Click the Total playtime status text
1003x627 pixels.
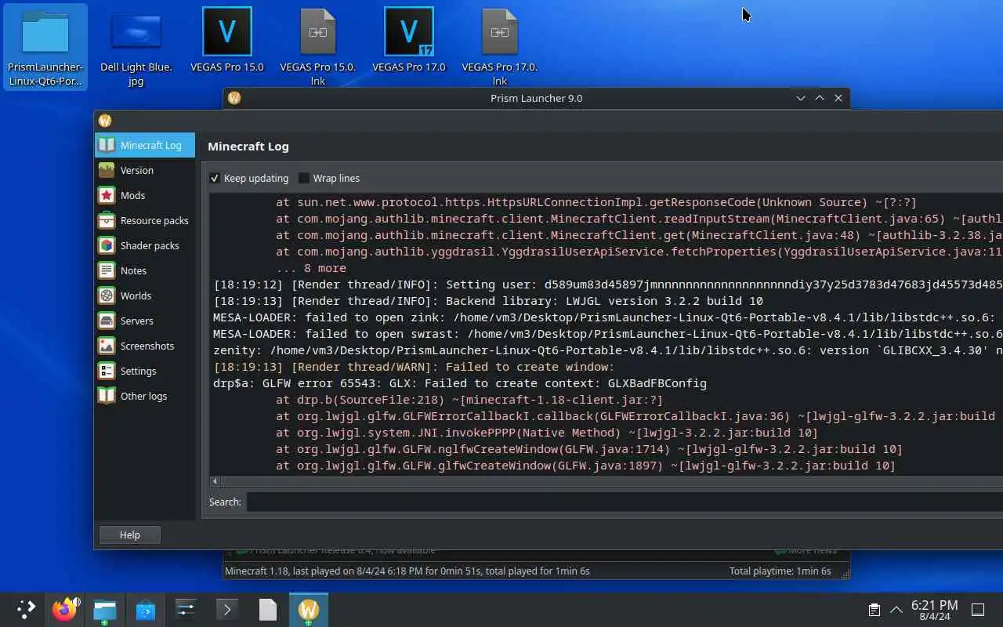point(780,571)
